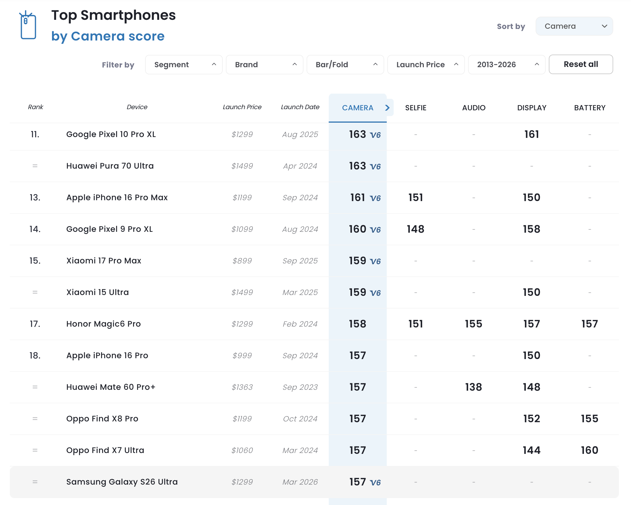Click the V6 badge on Samsung Galaxy S26 Ultra
Screen dimensions: 631x505
coord(375,483)
